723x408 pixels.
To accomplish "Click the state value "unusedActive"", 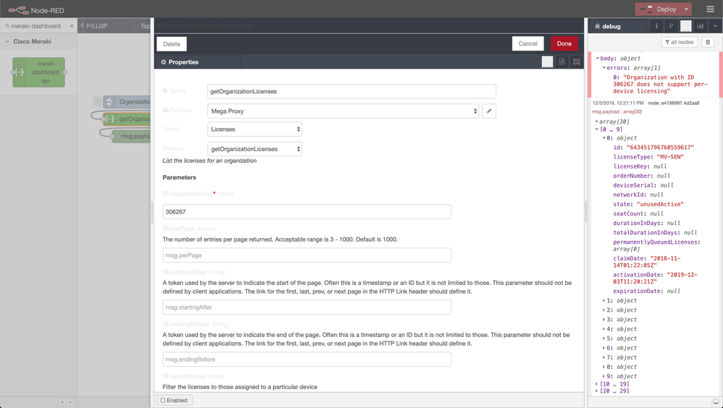I will (x=660, y=204).
